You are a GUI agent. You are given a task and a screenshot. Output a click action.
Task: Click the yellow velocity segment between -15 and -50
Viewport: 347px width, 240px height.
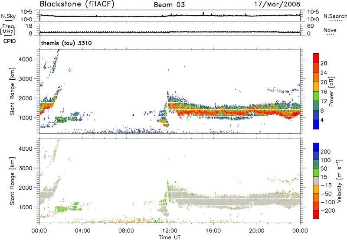click(316, 189)
